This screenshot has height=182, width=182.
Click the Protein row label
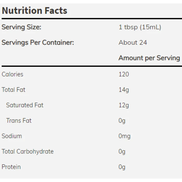(x=11, y=167)
